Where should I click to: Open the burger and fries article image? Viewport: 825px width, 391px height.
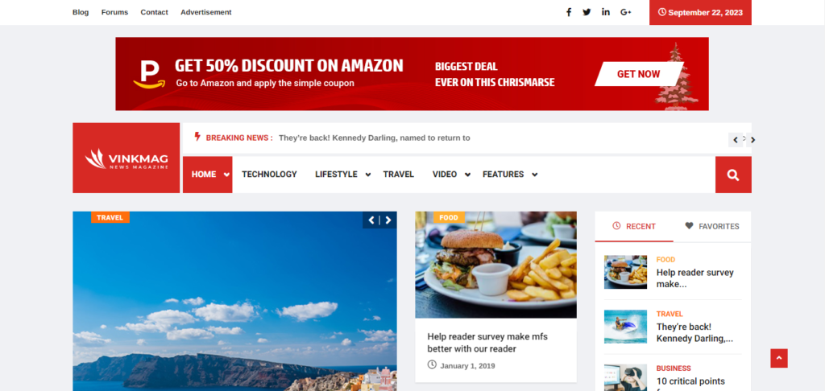coord(495,265)
